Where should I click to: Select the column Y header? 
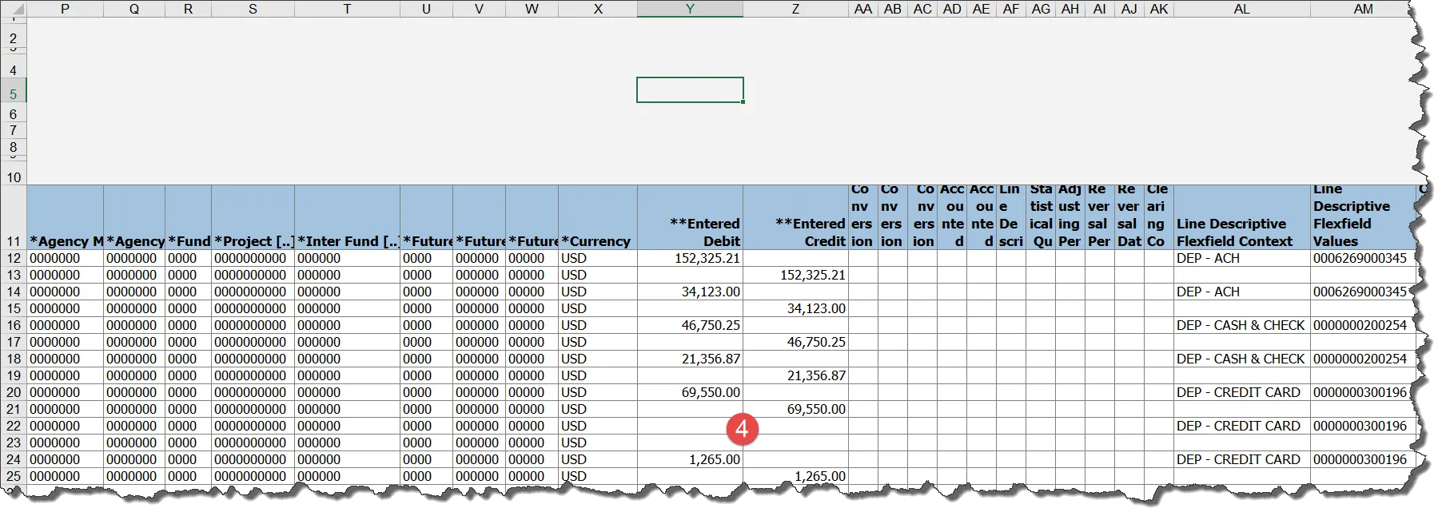click(690, 9)
